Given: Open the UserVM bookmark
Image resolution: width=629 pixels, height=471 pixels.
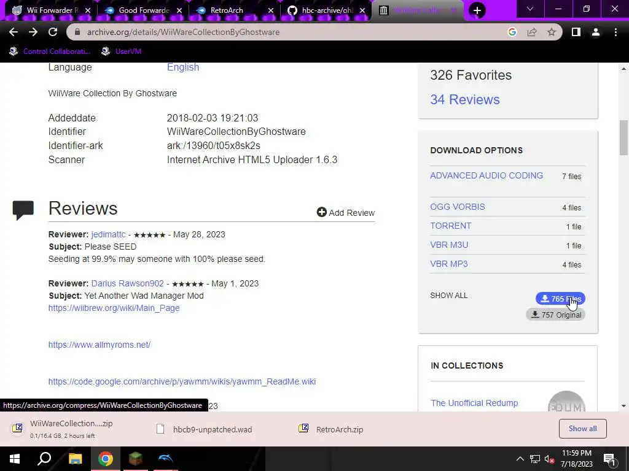Looking at the screenshot, I should tap(121, 52).
